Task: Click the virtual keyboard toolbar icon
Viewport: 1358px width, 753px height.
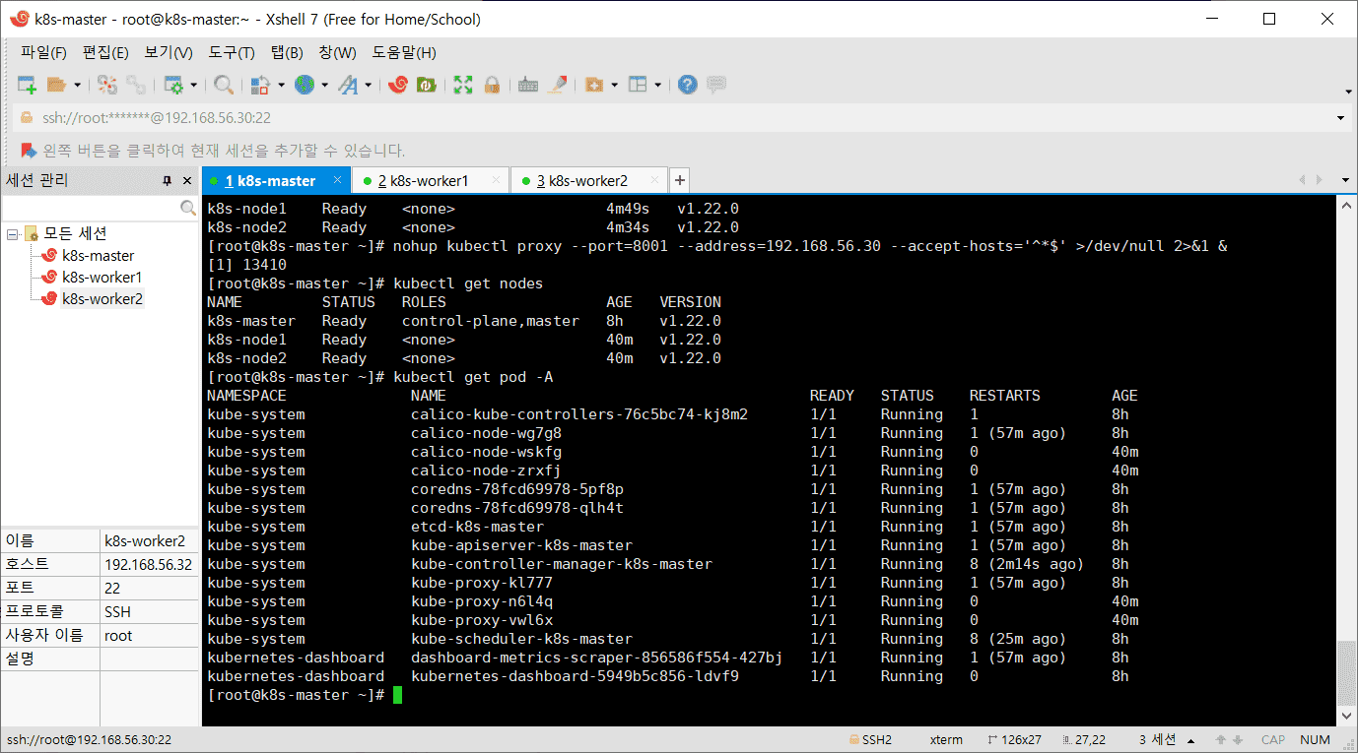Action: tap(528, 85)
